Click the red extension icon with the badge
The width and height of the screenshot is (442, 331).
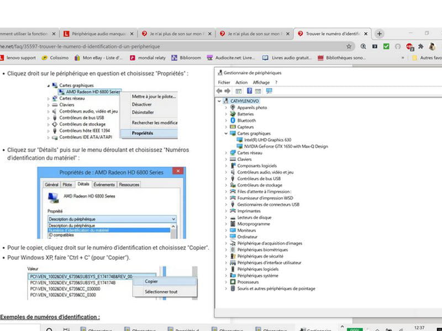click(410, 47)
